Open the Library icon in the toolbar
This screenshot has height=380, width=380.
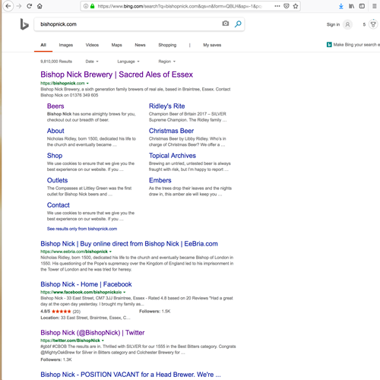[x=351, y=6]
